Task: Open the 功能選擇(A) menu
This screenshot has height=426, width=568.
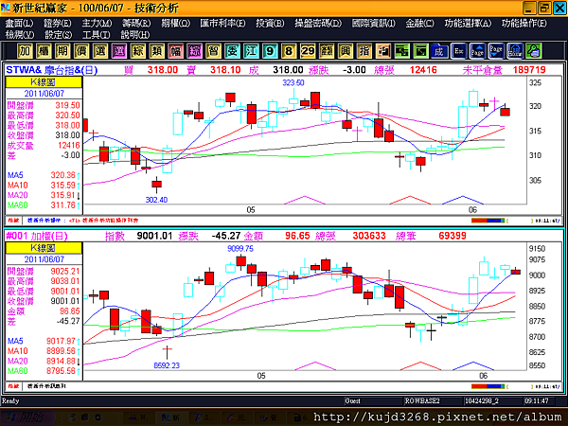Action: tap(468, 23)
